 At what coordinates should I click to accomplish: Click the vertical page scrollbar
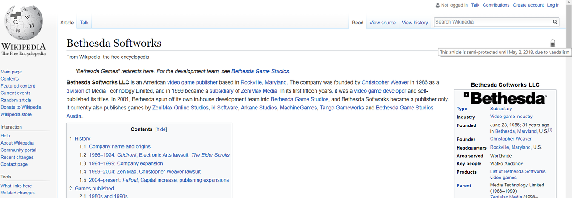click(x=568, y=111)
